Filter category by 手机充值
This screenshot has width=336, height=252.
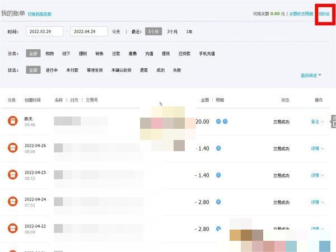point(207,54)
